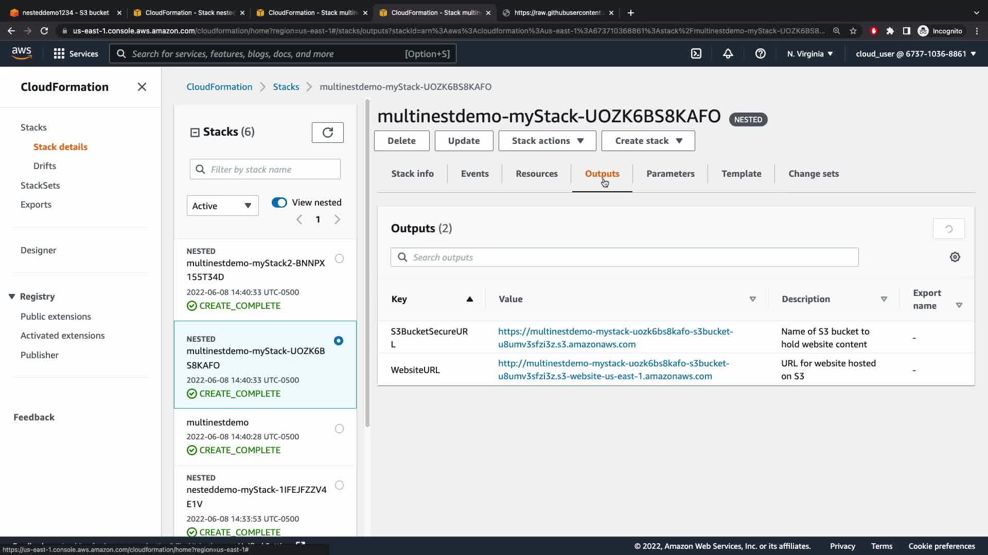
Task: Open AWS CloudShell icon in top bar
Action: click(x=696, y=53)
